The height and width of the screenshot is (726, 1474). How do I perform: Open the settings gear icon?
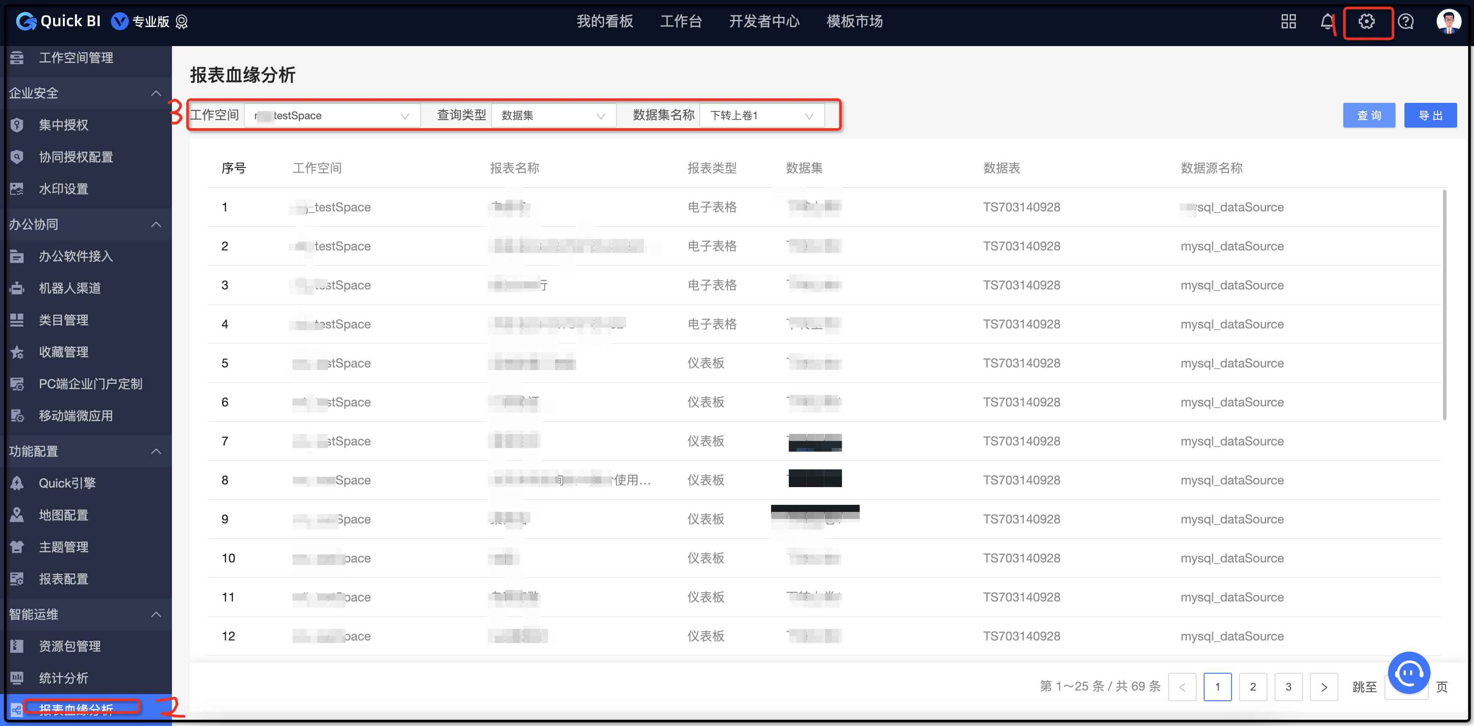(x=1366, y=22)
